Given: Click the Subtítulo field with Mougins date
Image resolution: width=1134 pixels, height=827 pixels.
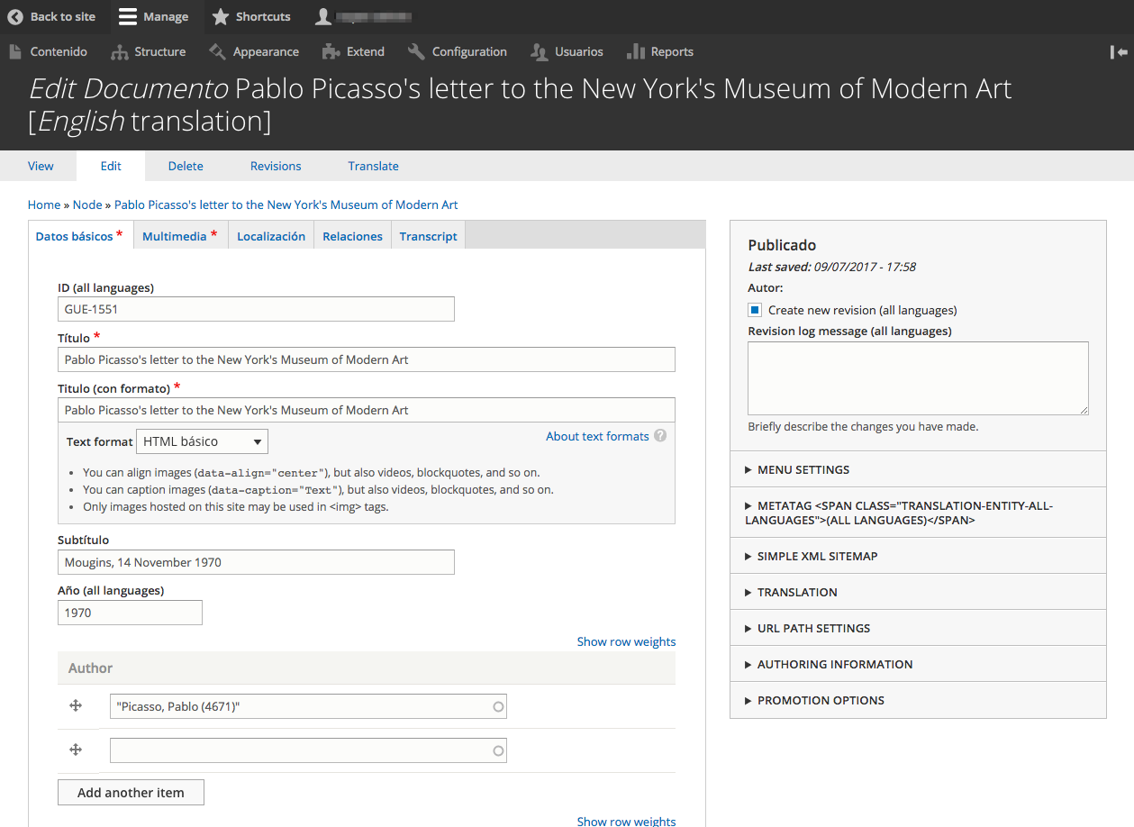Looking at the screenshot, I should [x=256, y=562].
